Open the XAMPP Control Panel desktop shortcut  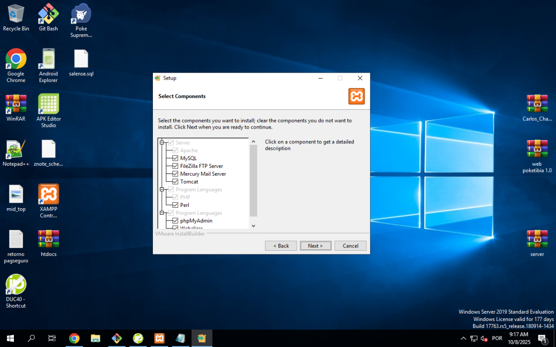point(48,195)
